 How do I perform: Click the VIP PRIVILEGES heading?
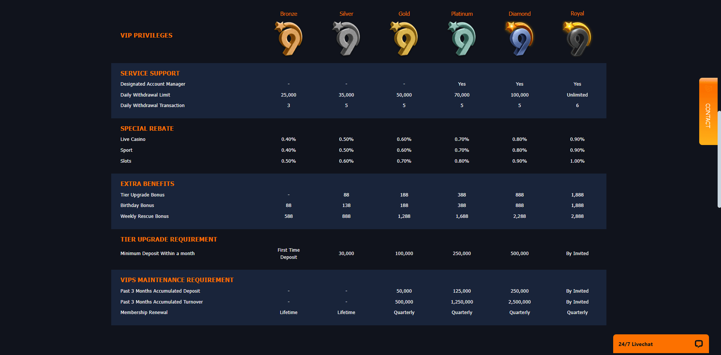146,35
